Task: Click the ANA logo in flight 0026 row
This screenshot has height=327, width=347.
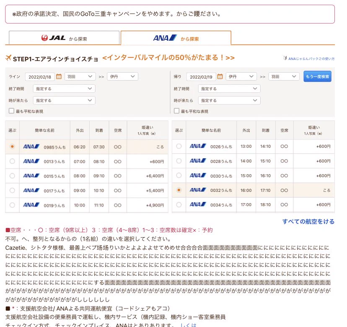Action: [x=198, y=146]
